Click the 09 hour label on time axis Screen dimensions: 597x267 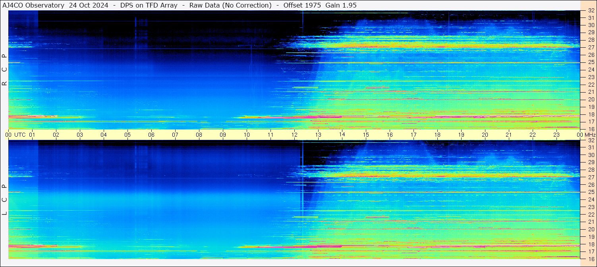[223, 135]
